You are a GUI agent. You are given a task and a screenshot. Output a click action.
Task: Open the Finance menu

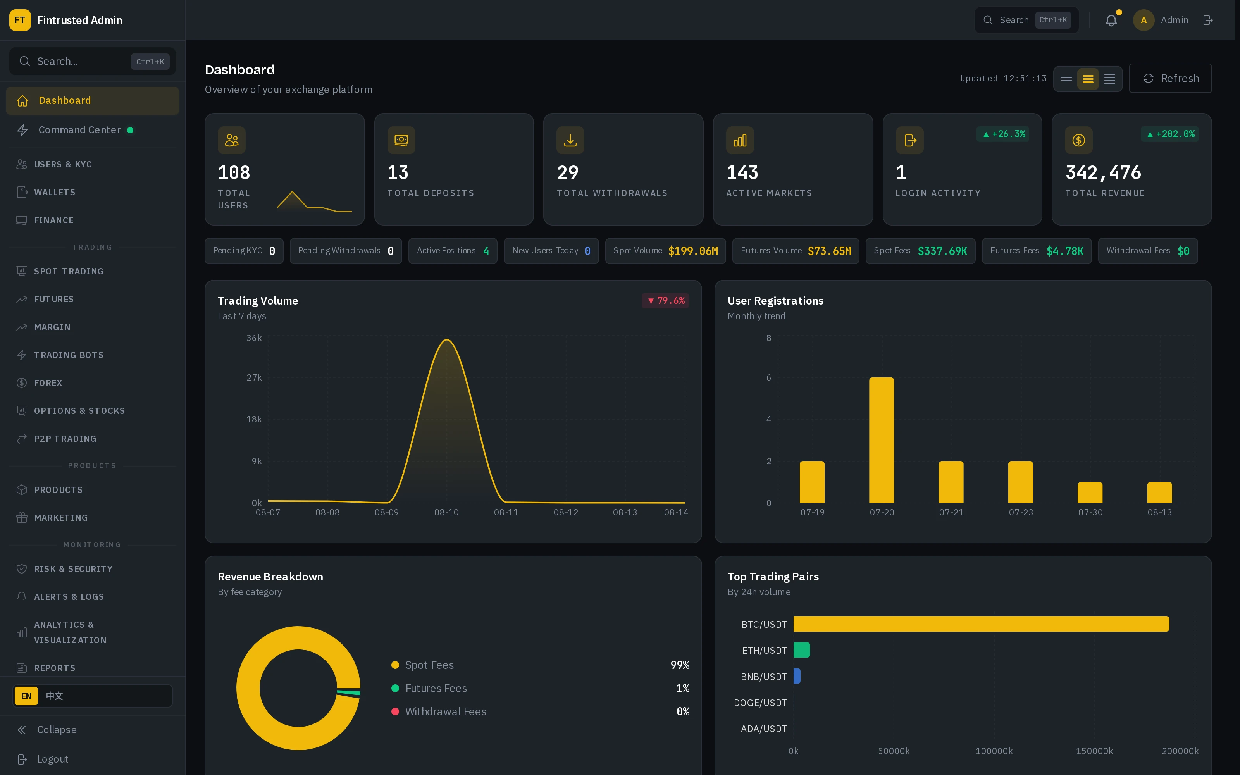[92, 220]
